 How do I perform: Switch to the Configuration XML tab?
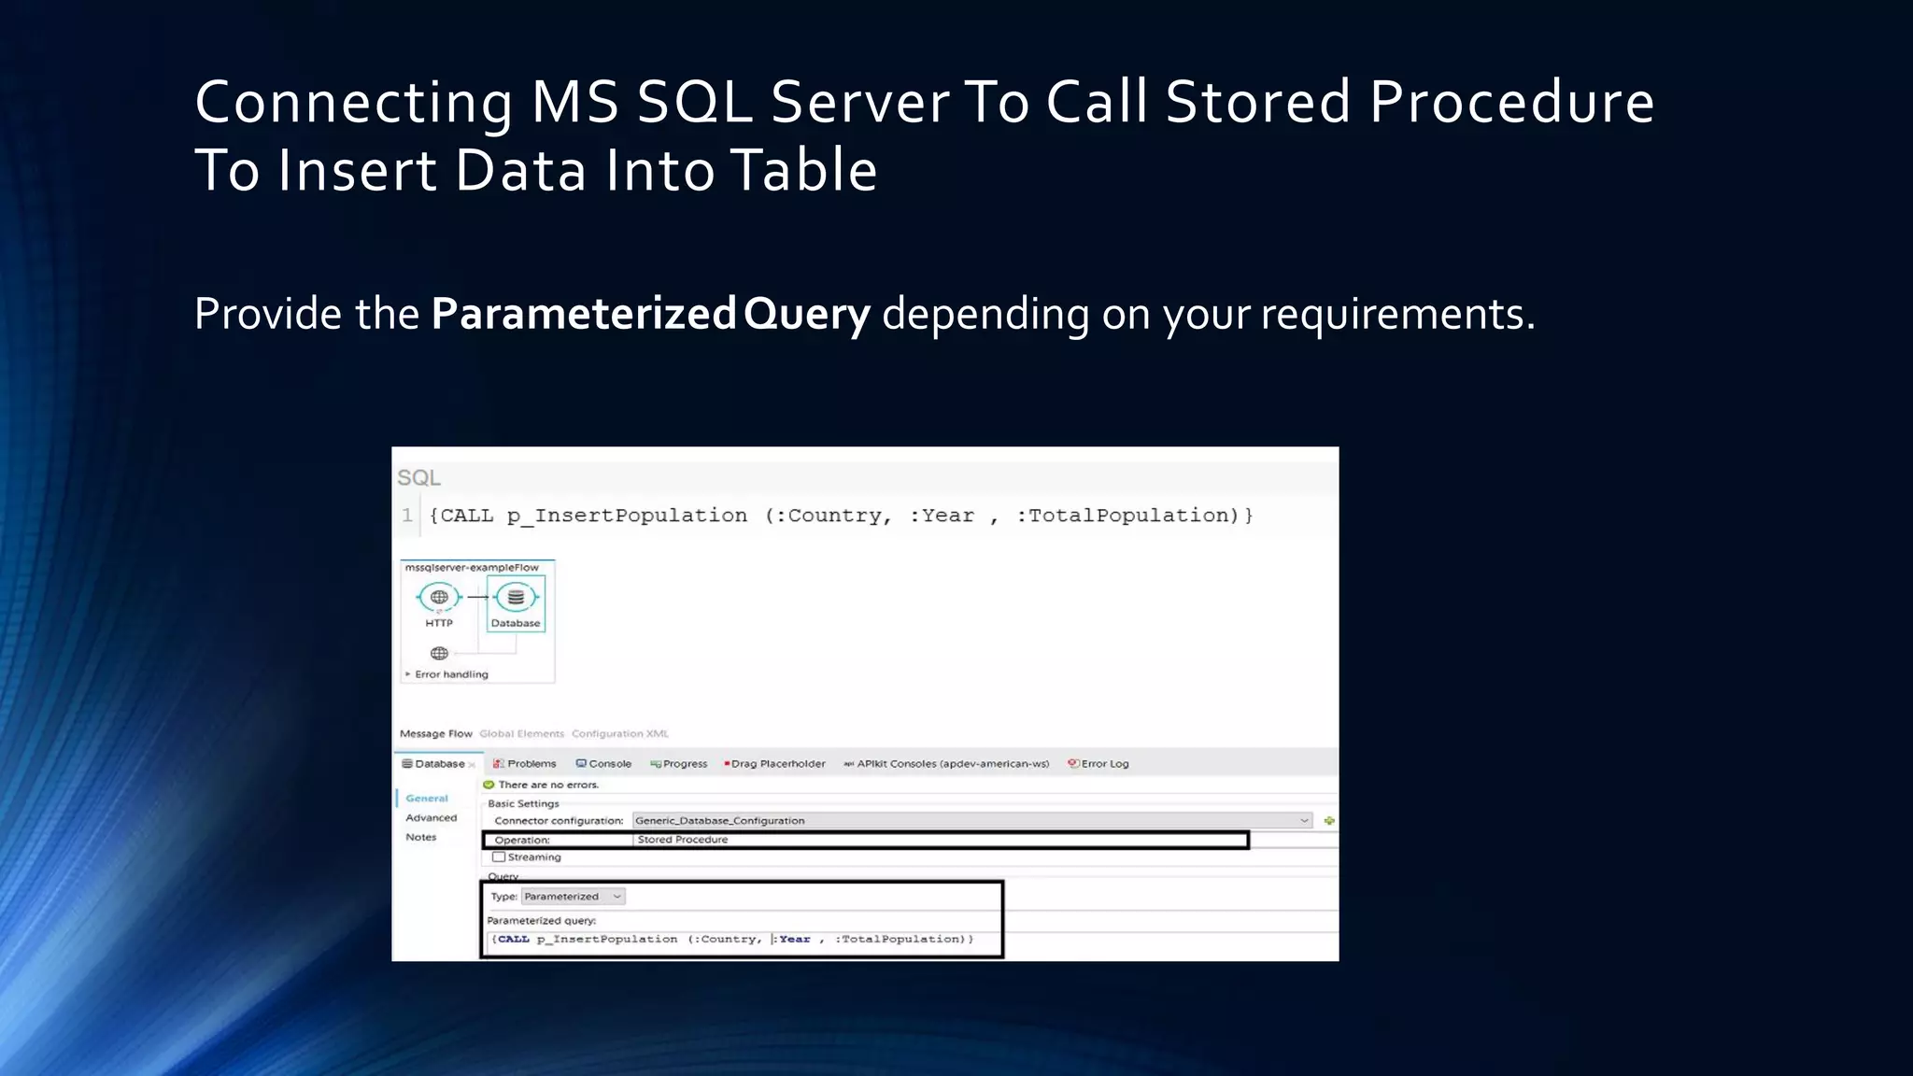click(x=620, y=733)
